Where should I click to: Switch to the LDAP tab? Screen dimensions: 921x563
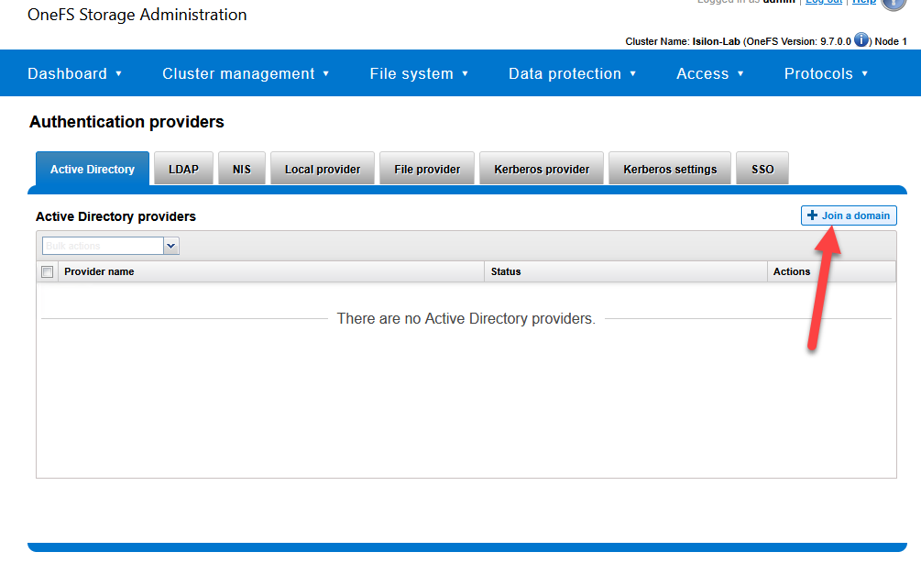tap(183, 169)
